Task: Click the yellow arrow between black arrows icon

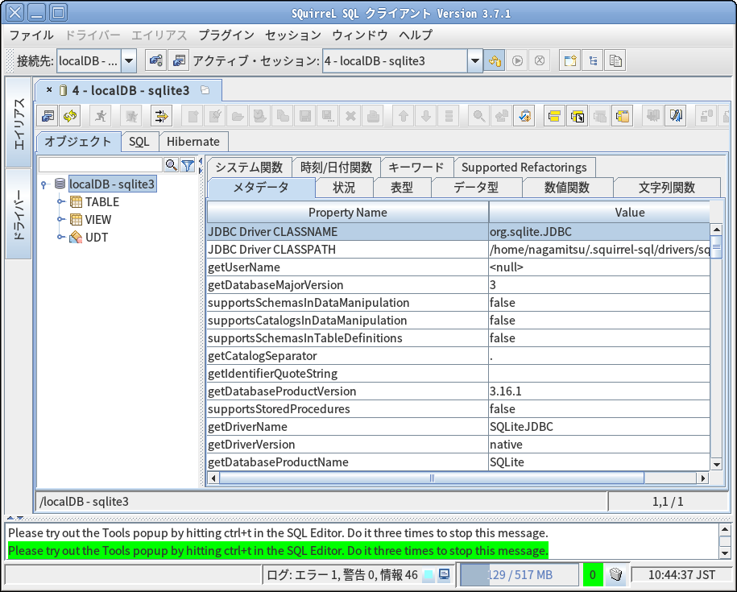Action: [x=161, y=116]
